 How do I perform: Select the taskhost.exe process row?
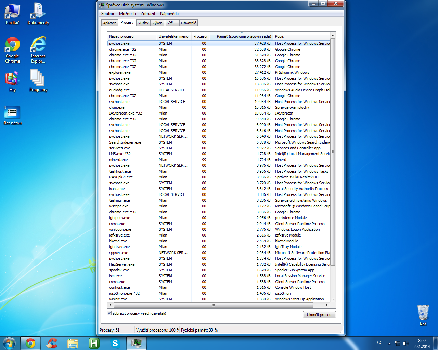click(x=219, y=171)
